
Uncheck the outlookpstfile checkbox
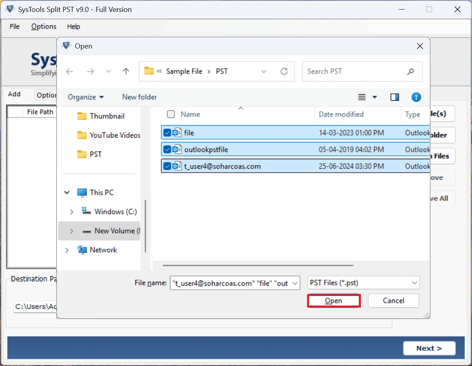(x=167, y=150)
